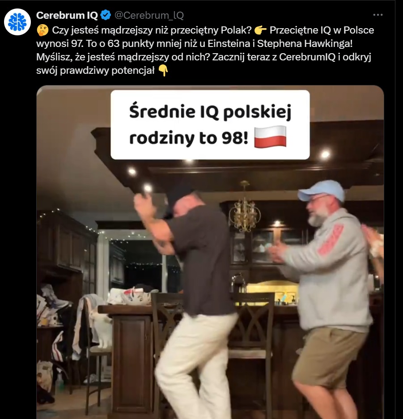Open the Cerebrum IQ brain logo avatar
Screen dimensions: 403x419
click(17, 22)
